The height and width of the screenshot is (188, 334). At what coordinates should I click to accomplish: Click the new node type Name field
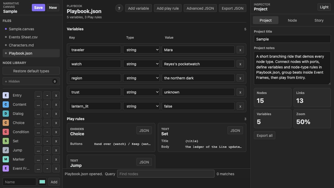[19, 182]
